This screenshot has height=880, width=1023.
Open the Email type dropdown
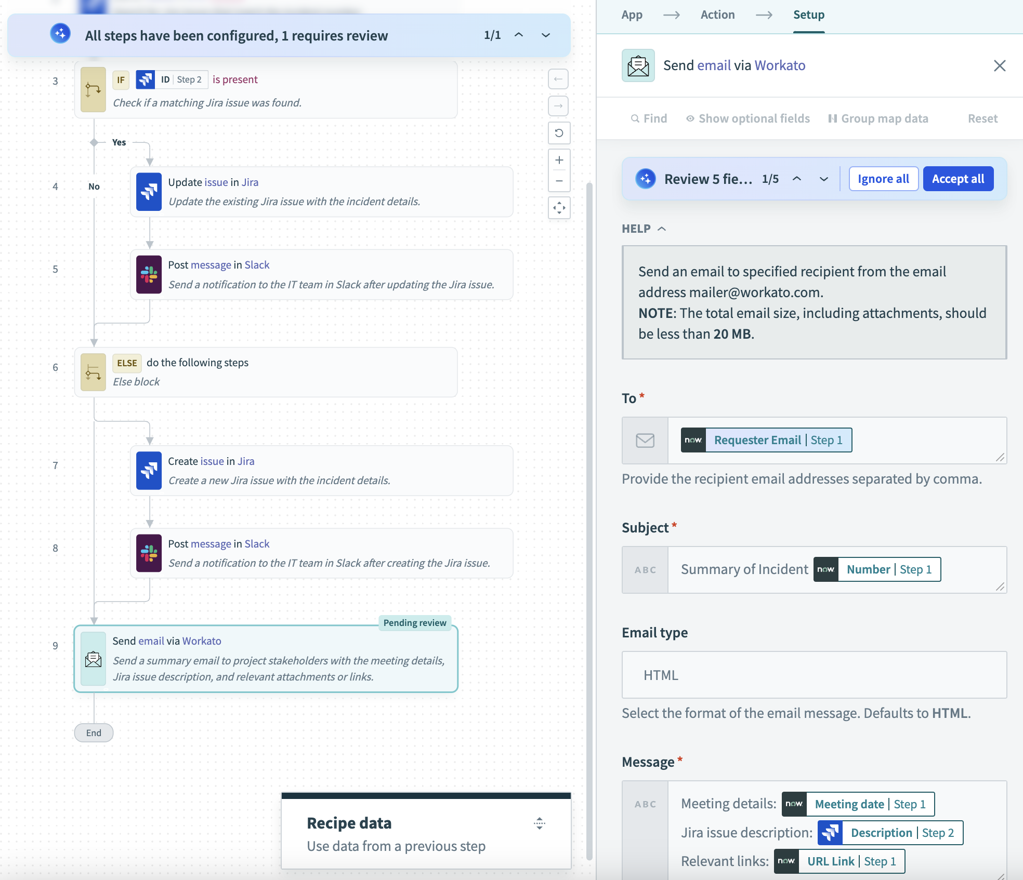814,675
